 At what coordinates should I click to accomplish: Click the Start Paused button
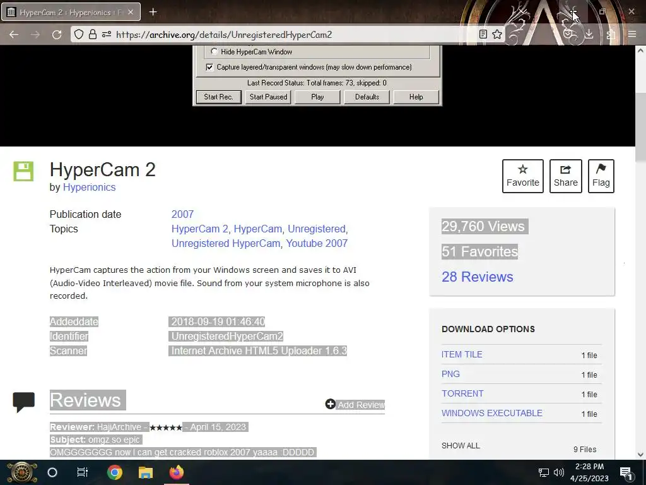[x=268, y=97]
